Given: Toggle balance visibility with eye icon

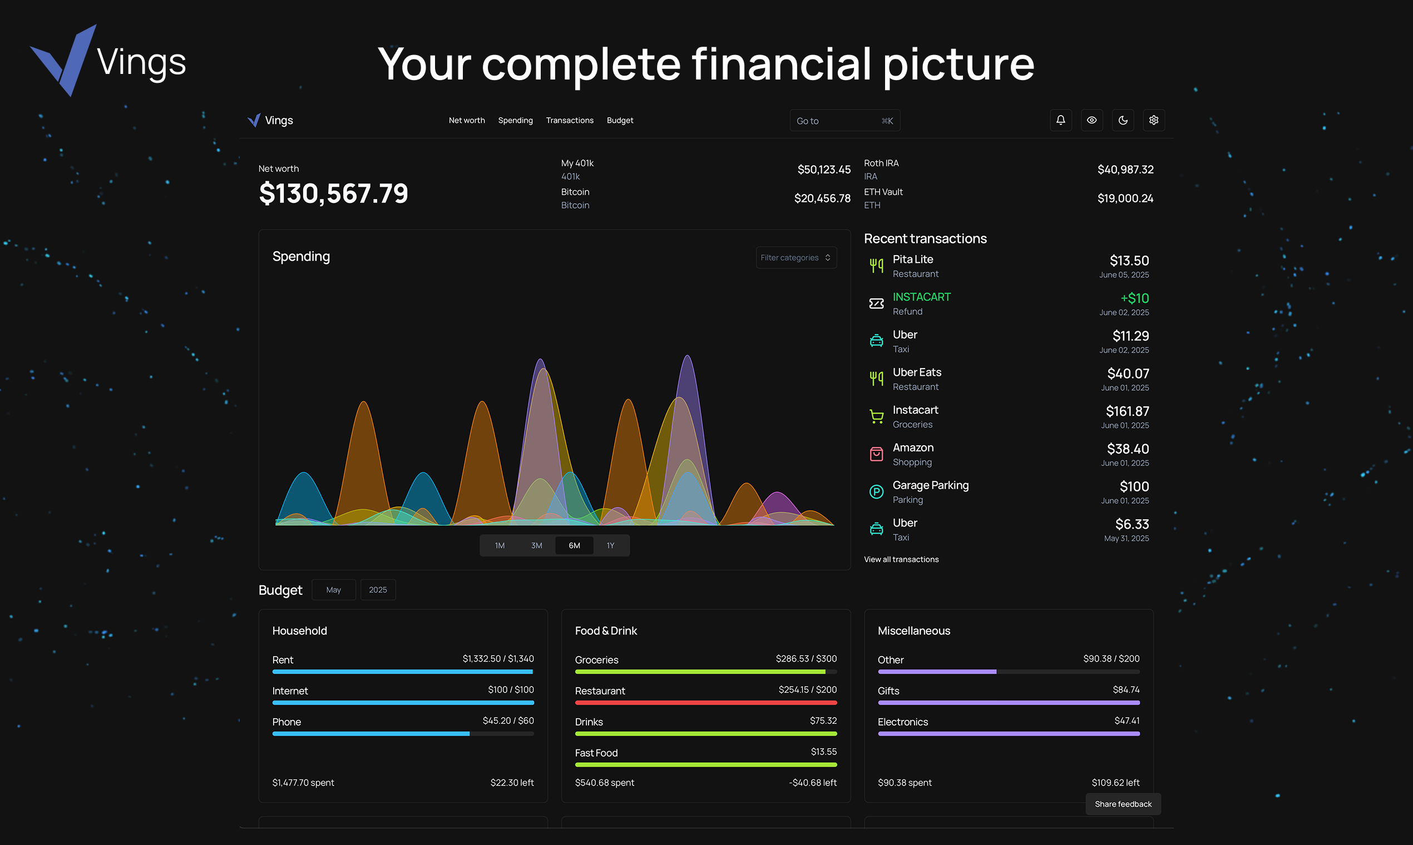Looking at the screenshot, I should (1091, 120).
